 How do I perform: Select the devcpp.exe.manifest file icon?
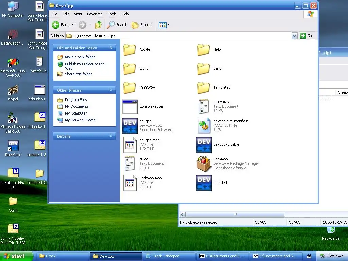(204, 125)
